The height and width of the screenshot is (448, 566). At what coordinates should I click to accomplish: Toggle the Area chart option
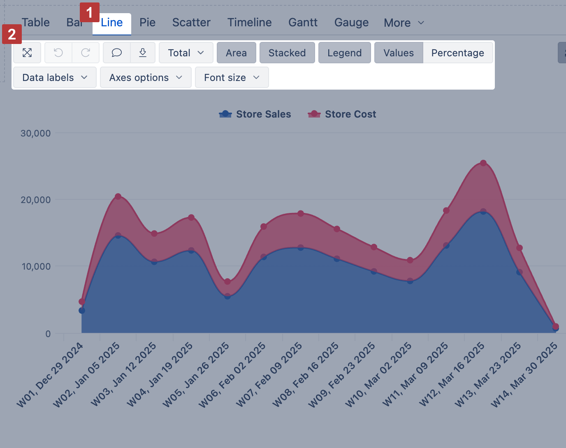[x=236, y=53]
